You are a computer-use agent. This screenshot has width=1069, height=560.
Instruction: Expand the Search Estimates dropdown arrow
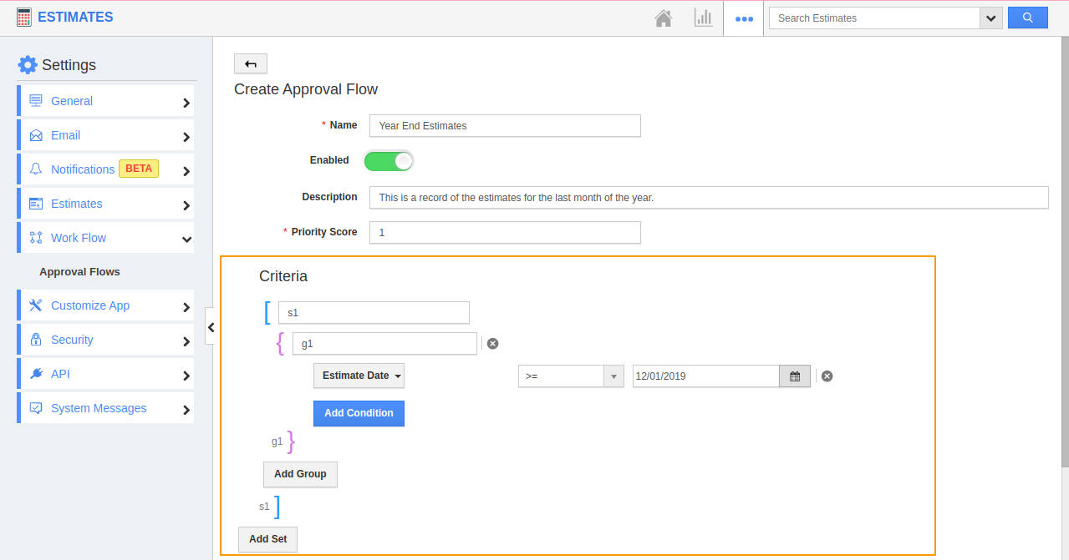tap(991, 18)
